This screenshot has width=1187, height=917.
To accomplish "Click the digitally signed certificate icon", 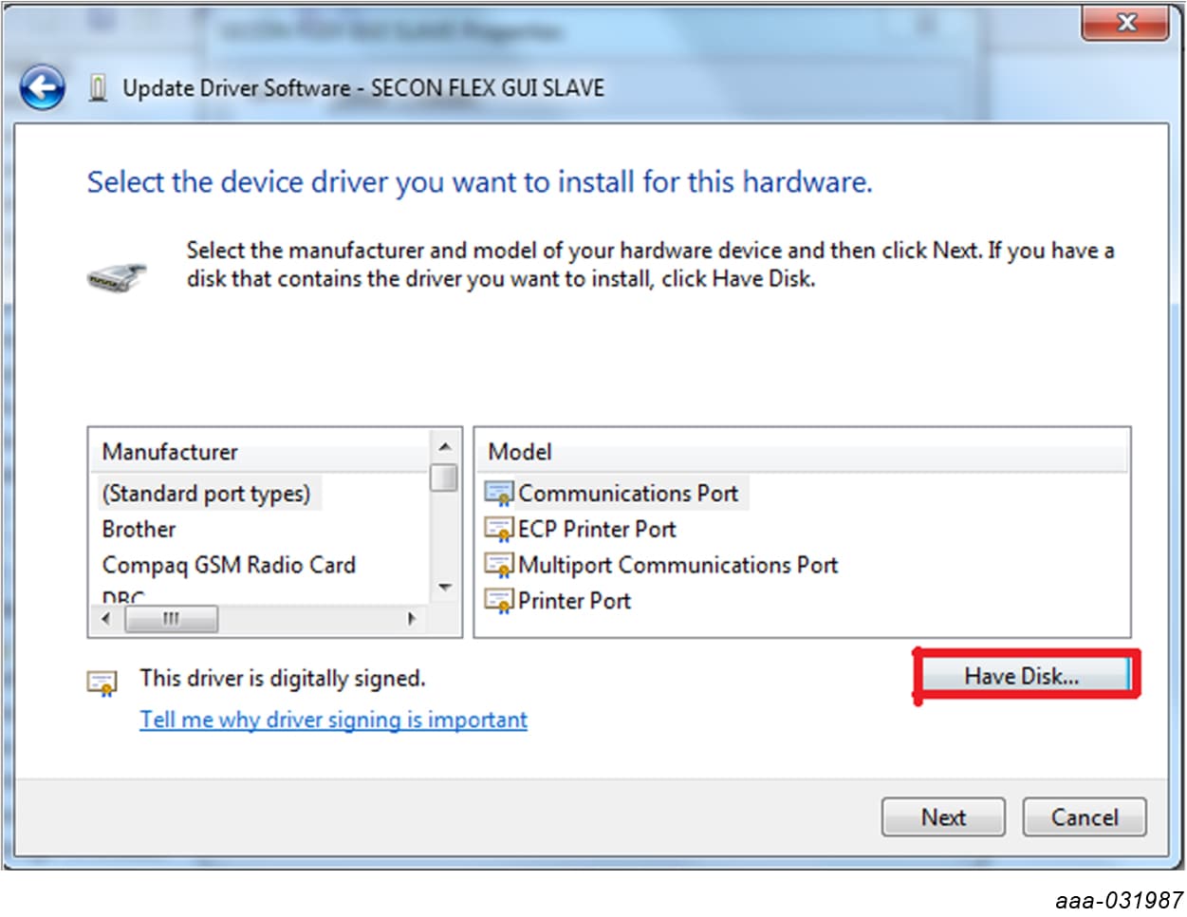I will point(102,682).
